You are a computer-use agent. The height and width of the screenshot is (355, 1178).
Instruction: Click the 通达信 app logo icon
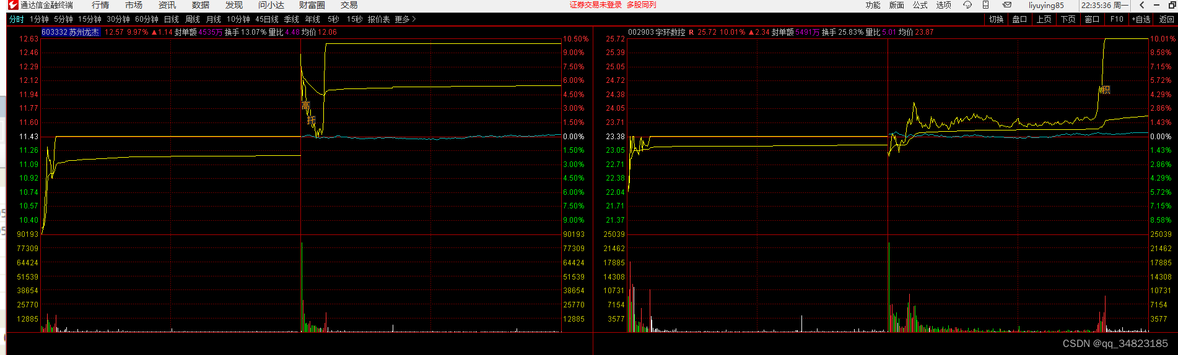[13, 5]
